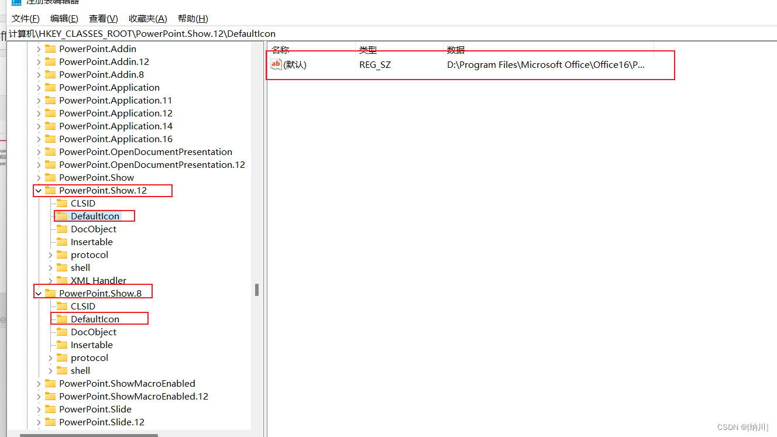Click CLSID folder icon under PowerPoint.Show.8
Screen dimensions: 777x437
62,307
